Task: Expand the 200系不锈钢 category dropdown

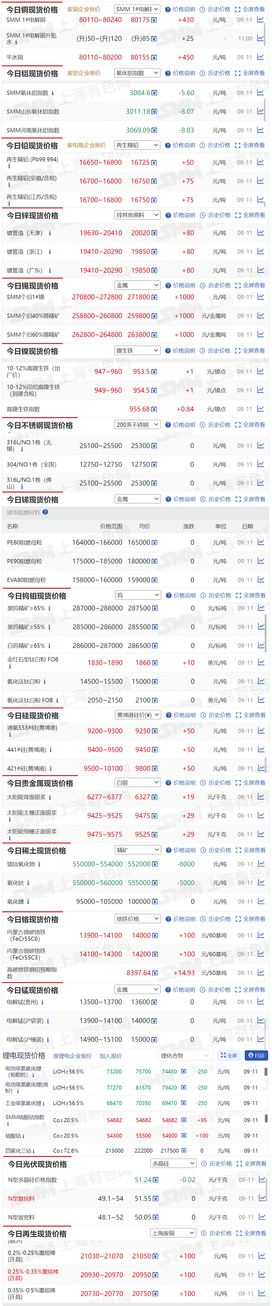Action: pos(137,425)
